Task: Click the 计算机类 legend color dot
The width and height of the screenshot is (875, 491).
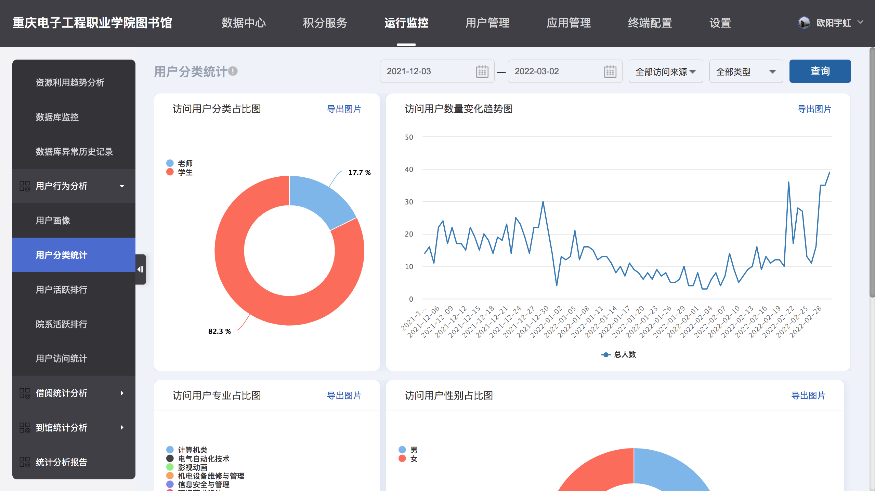Action: coord(170,450)
